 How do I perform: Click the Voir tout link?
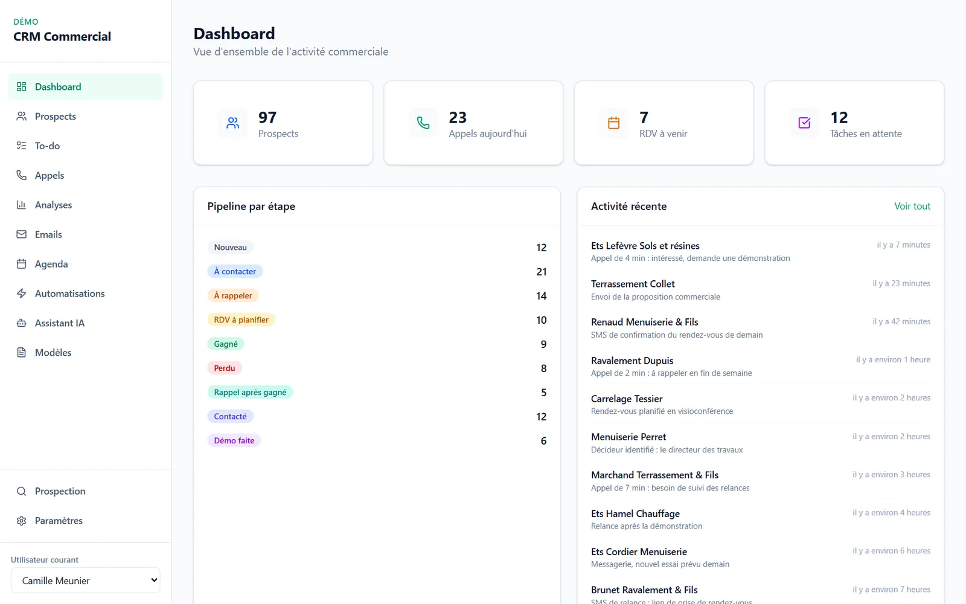[x=912, y=207]
